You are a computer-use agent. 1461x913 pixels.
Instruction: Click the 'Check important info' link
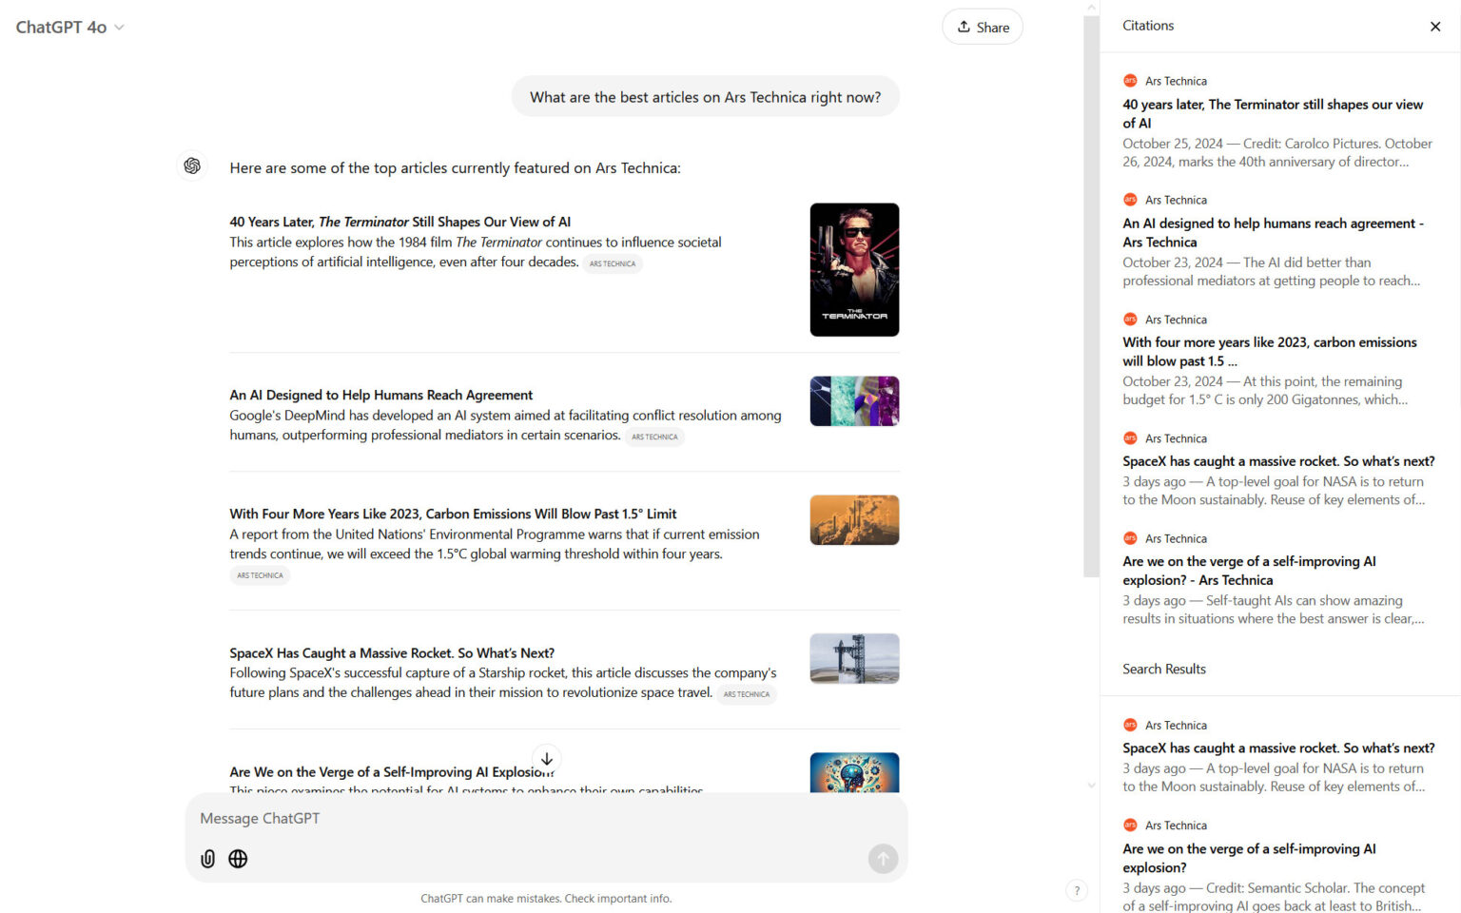tap(619, 898)
